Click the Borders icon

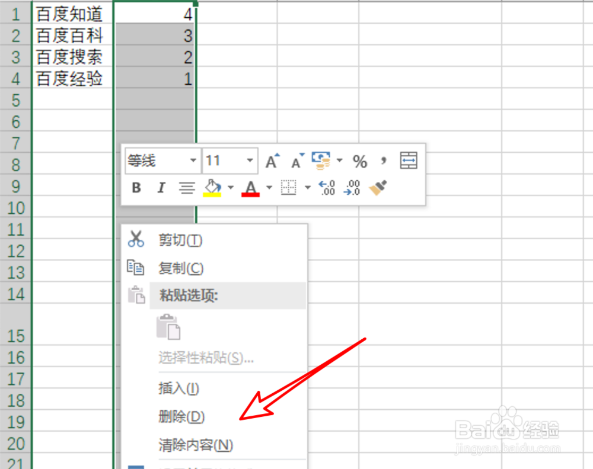[289, 188]
